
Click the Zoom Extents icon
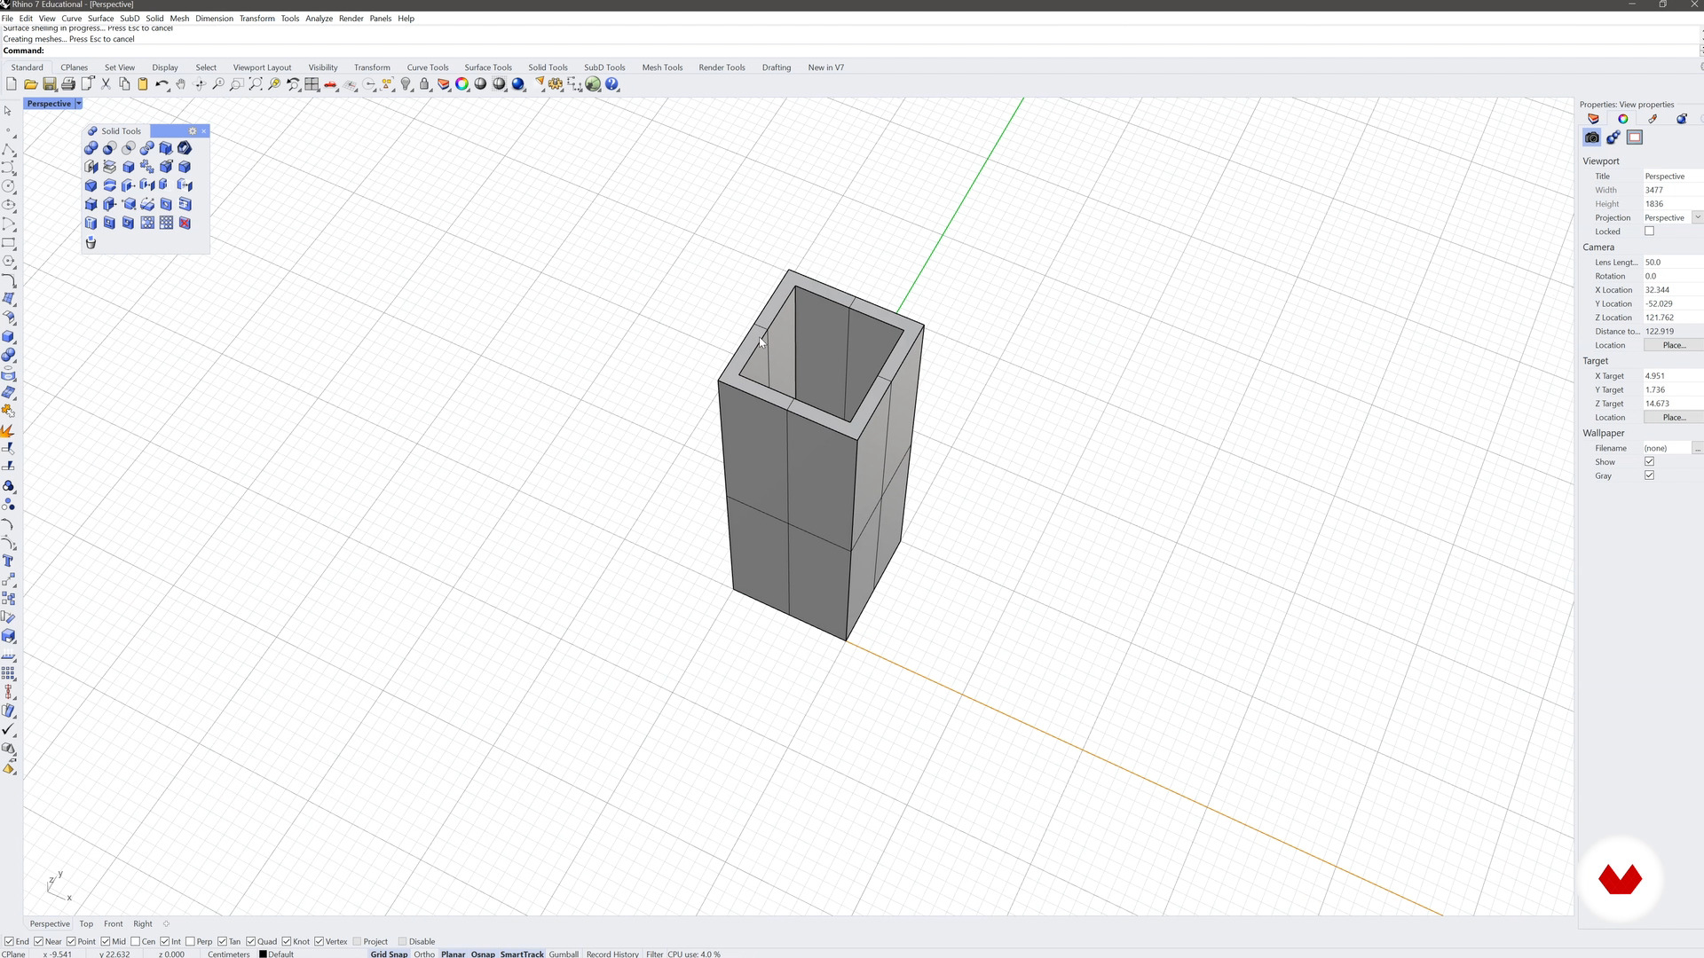point(256,84)
